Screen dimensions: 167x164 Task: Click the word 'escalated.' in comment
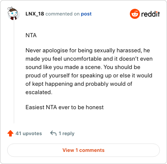click(x=39, y=92)
